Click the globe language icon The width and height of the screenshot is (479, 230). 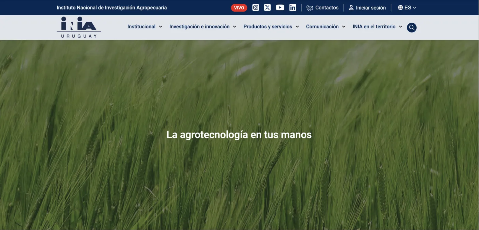pyautogui.click(x=400, y=8)
